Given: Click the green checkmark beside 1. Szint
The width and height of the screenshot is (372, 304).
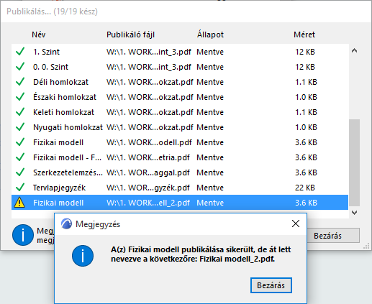Looking at the screenshot, I should 20,52.
